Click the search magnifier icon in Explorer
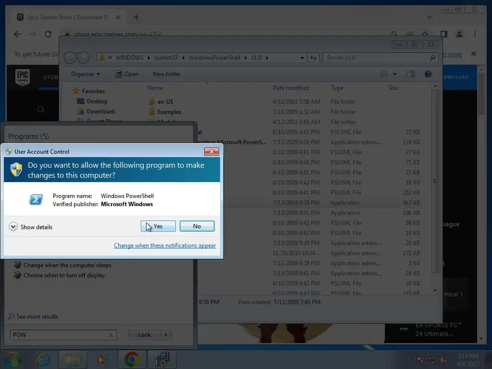This screenshot has height=369, width=492. [x=433, y=58]
